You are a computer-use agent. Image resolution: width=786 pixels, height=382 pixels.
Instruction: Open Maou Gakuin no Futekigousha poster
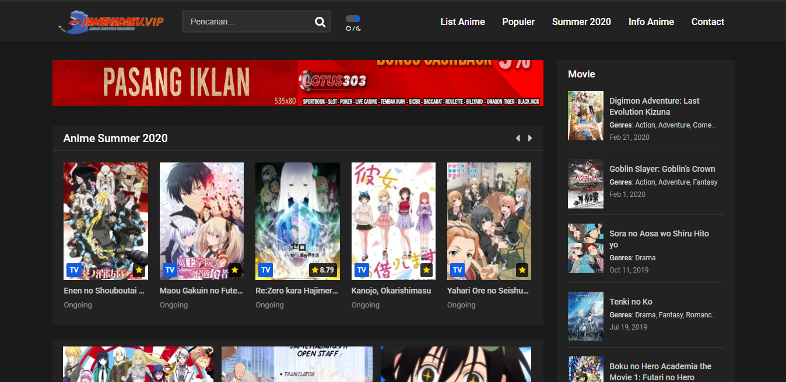(x=202, y=221)
